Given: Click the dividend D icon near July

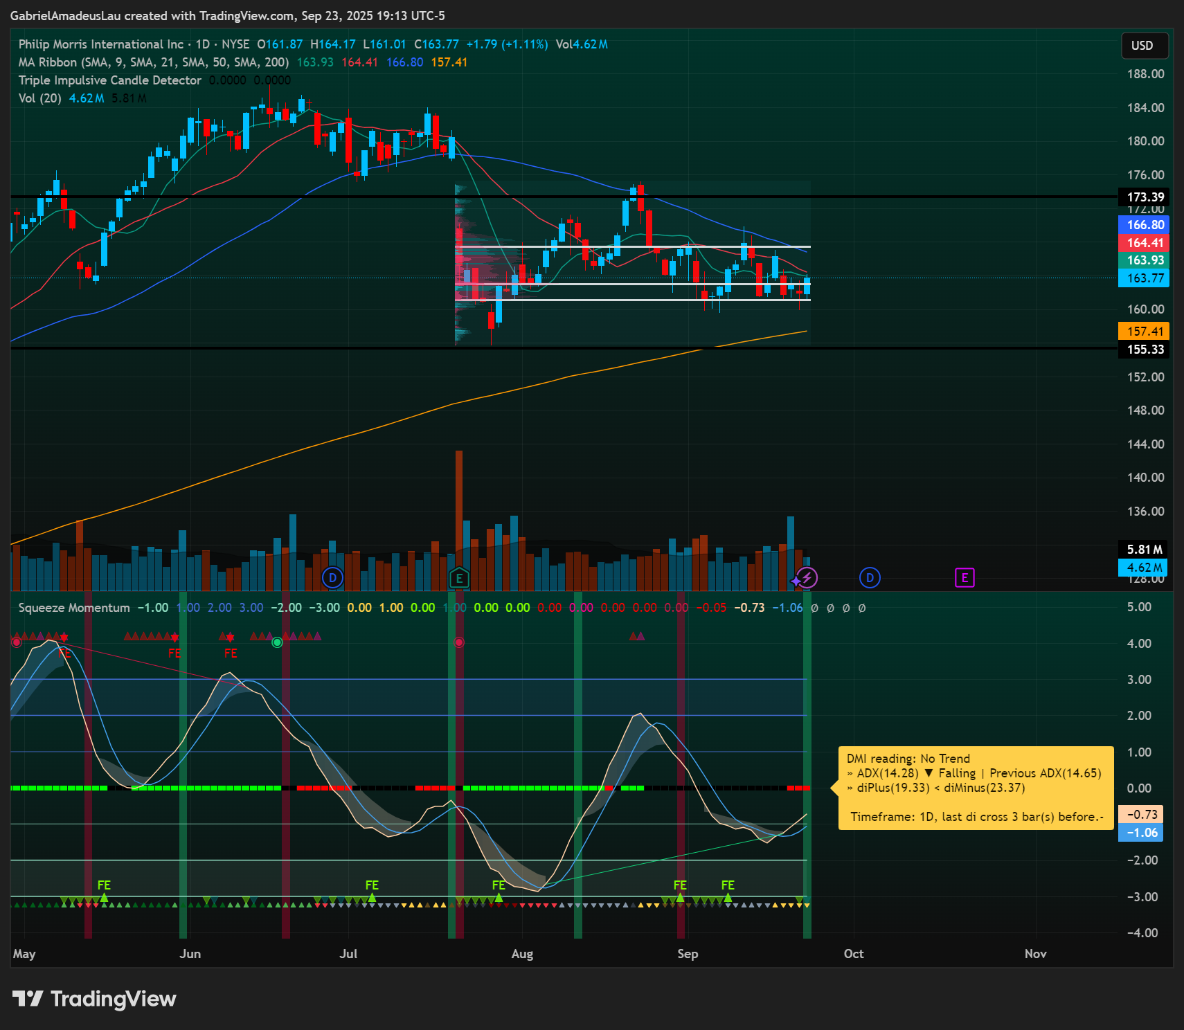Looking at the screenshot, I should pyautogui.click(x=333, y=577).
